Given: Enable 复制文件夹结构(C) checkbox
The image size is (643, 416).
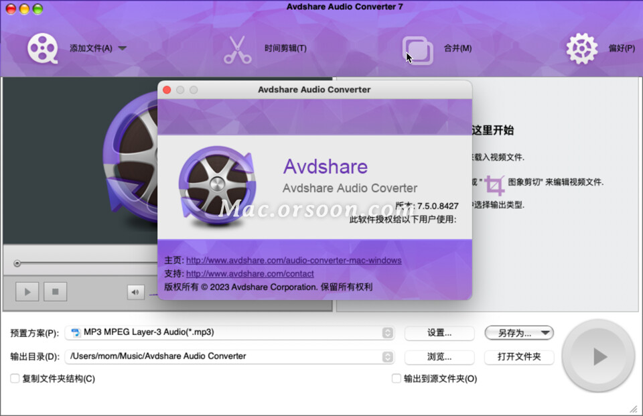Looking at the screenshot, I should click(x=15, y=378).
